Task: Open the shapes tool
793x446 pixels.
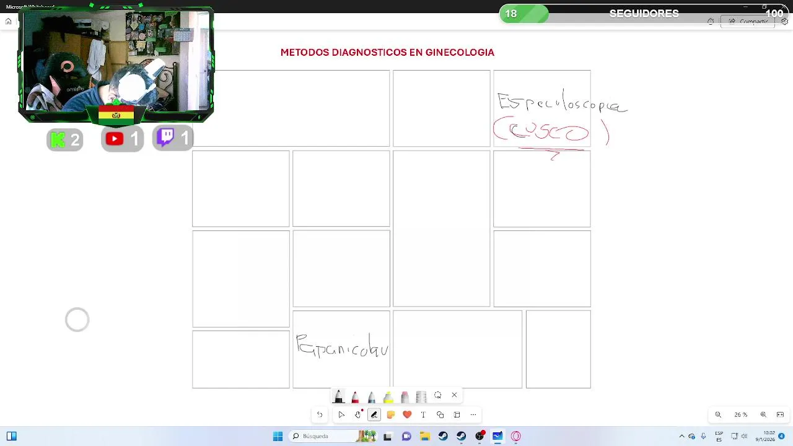Action: pos(440,415)
